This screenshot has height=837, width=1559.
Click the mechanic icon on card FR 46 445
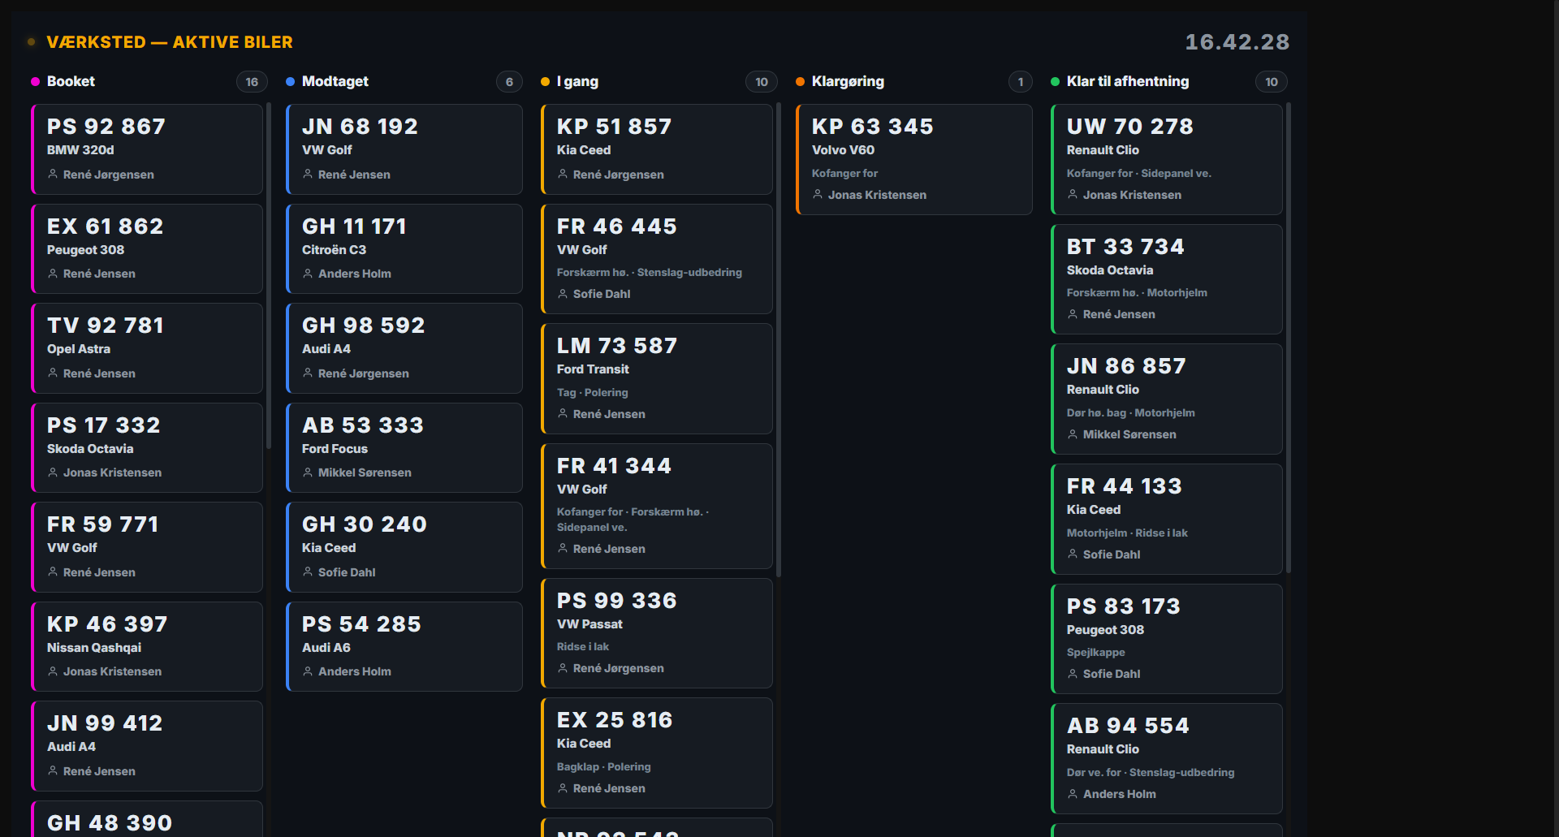(563, 294)
